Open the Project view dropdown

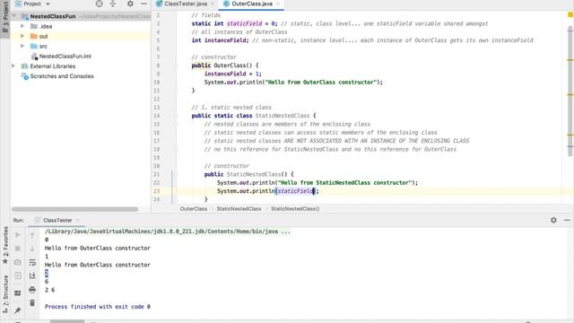point(48,4)
